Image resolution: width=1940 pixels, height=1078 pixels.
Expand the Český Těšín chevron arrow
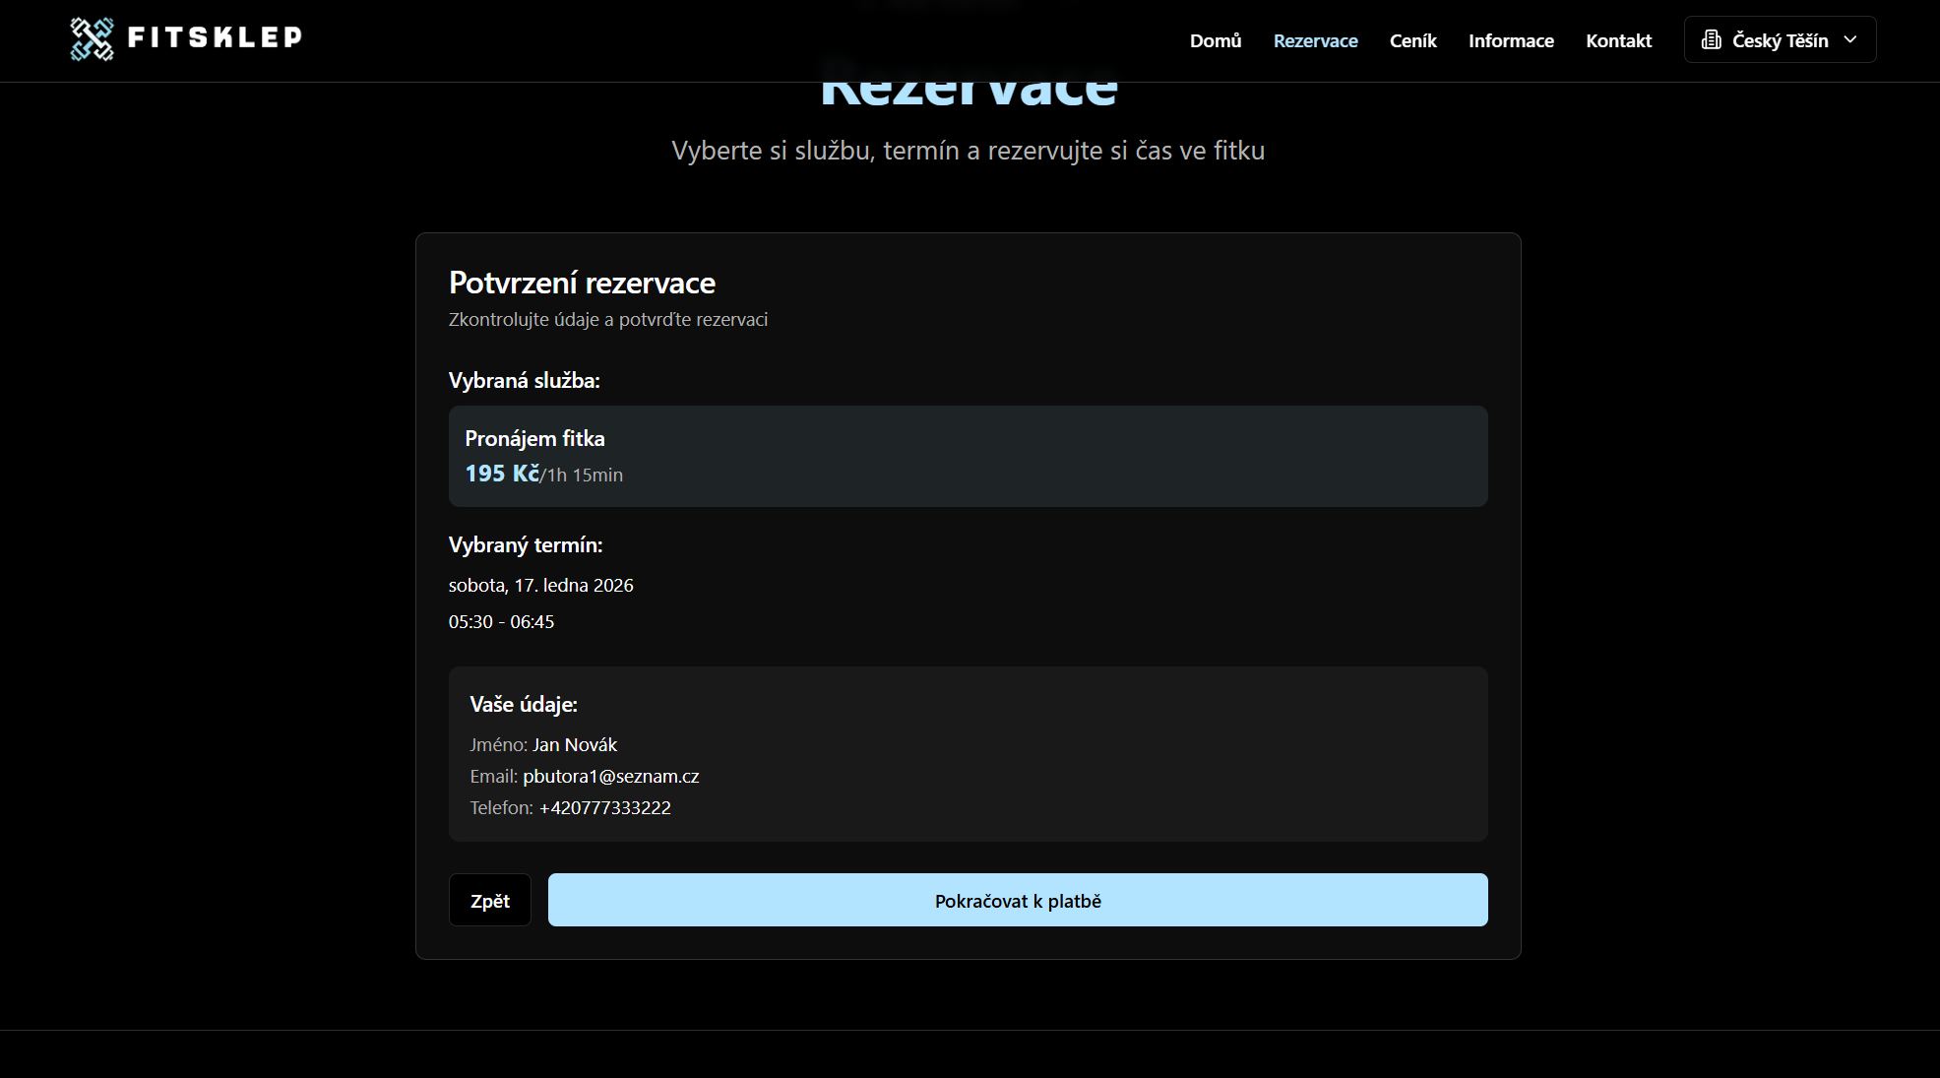coord(1850,39)
